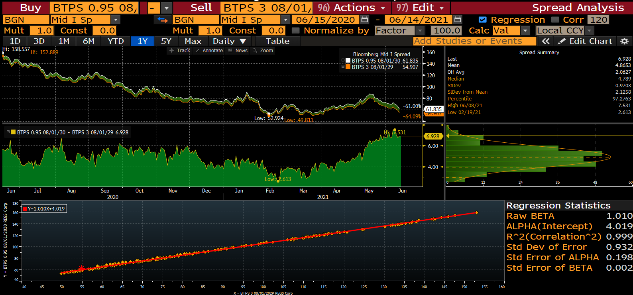Click the Sell side BGN source field
The width and height of the screenshot is (633, 295).
pos(196,20)
